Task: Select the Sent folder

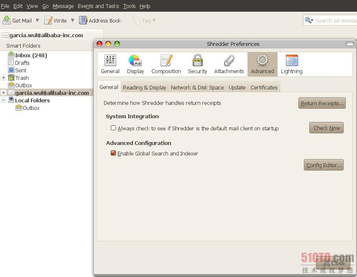Action: tap(17, 70)
